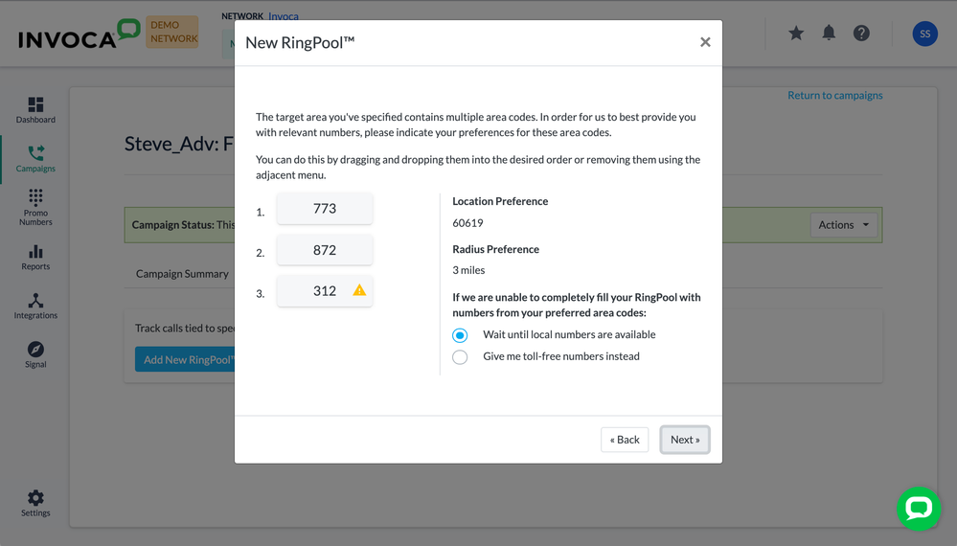Go back with the Back button
Viewport: 957px width, 546px height.
point(625,440)
